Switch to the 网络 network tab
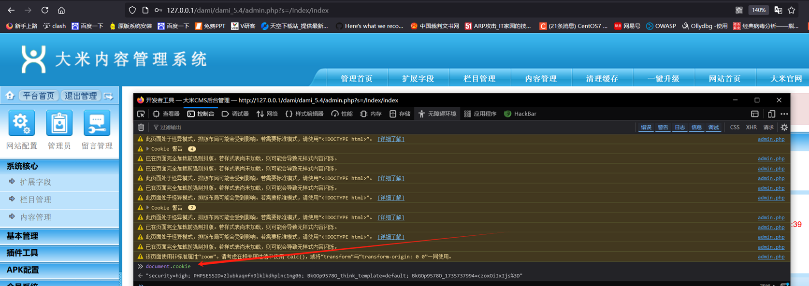 click(x=267, y=114)
